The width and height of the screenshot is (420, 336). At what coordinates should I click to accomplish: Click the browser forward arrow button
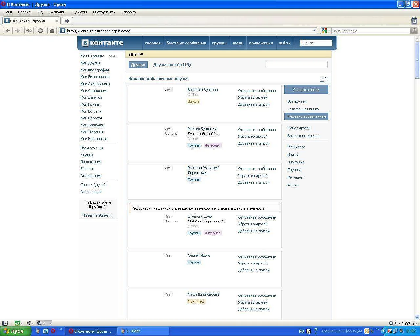18,31
